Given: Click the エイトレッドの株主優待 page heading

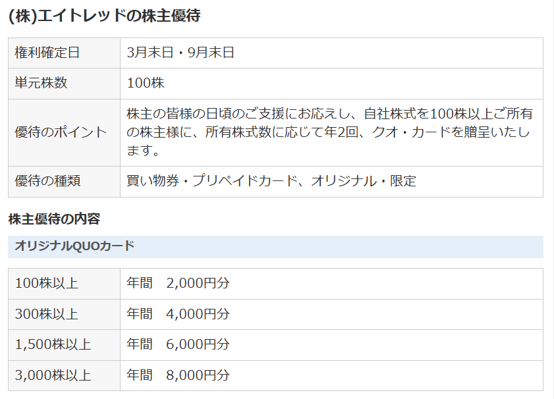Looking at the screenshot, I should coord(104,16).
